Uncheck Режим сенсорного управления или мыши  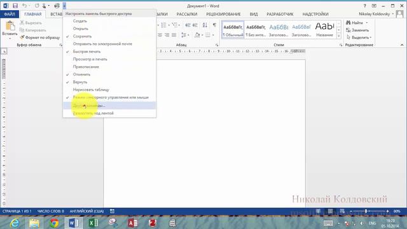(109, 97)
